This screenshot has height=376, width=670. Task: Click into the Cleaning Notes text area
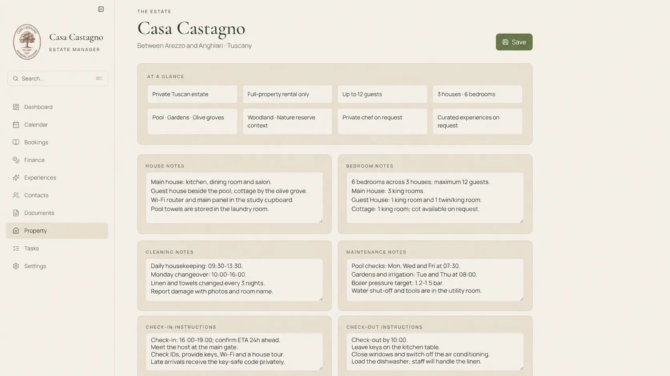(x=234, y=280)
